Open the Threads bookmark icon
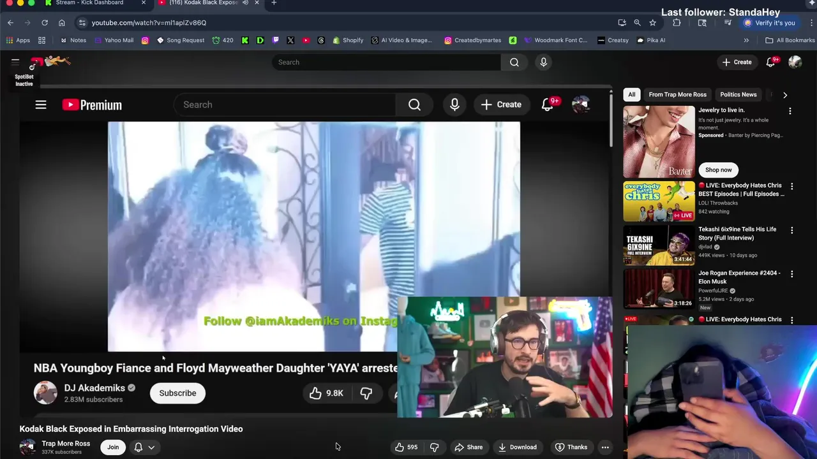The width and height of the screenshot is (817, 459). click(321, 40)
